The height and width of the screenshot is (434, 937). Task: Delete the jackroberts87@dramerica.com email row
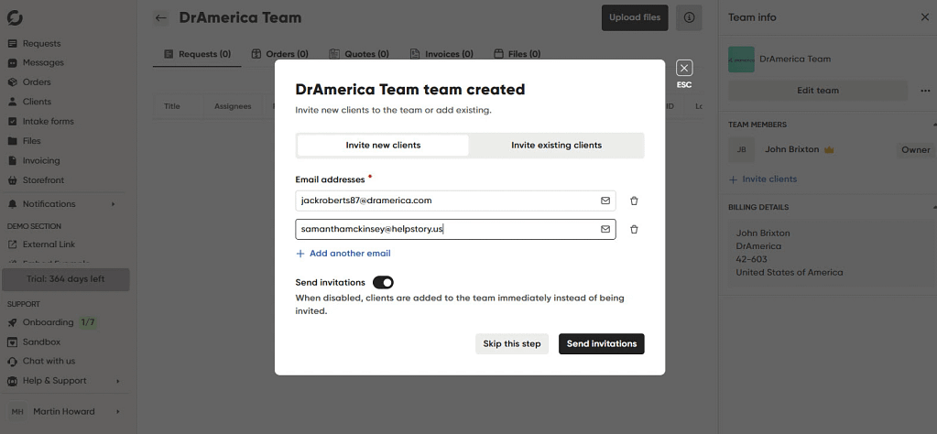(634, 201)
